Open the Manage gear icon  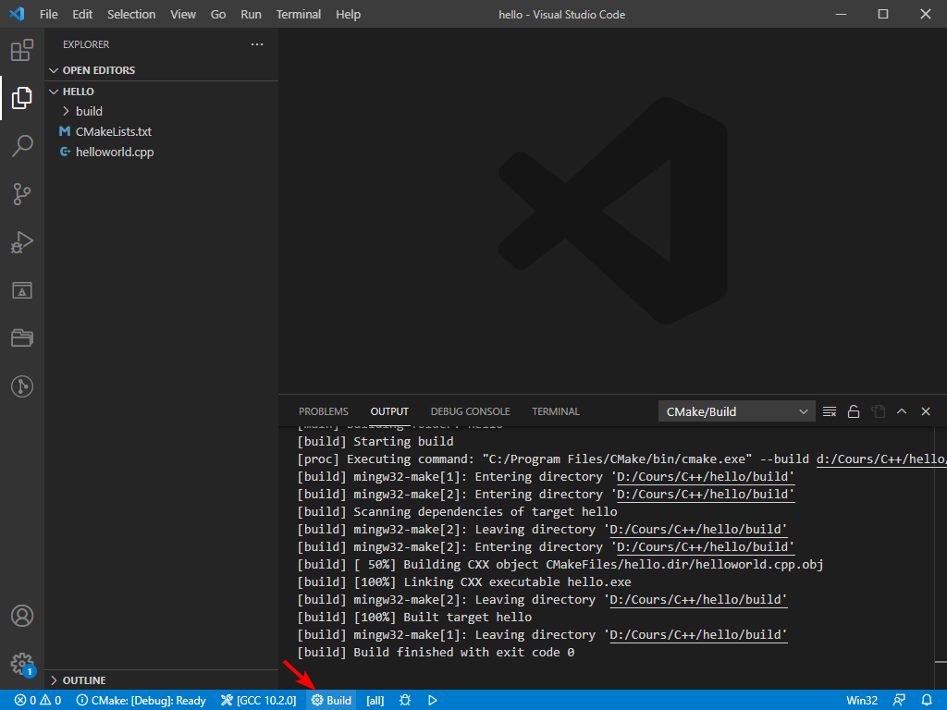click(22, 664)
